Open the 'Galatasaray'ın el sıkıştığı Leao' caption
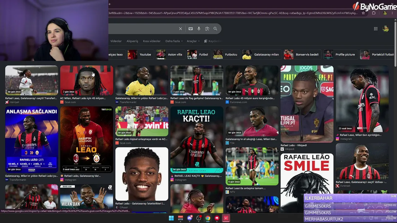397x223 pixels. click(251, 139)
